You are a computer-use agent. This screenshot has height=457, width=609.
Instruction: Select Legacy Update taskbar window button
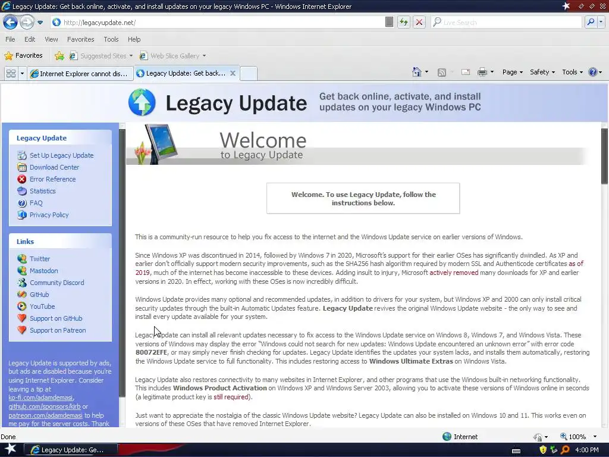[x=71, y=450]
